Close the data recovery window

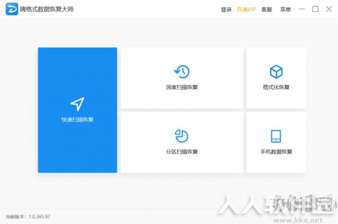click(x=329, y=9)
